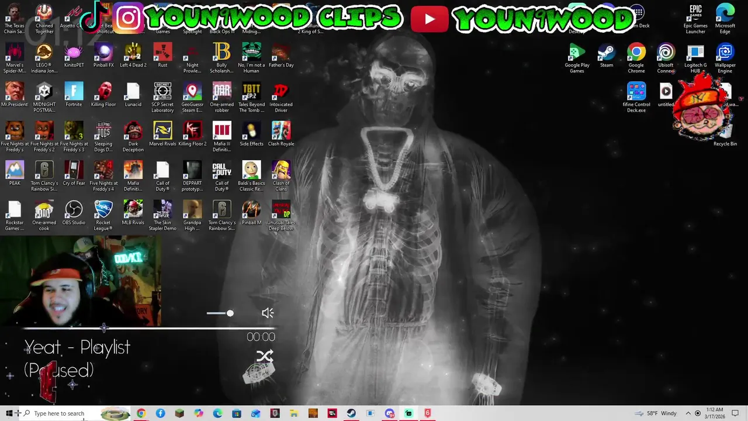Select the Cry of Fear desktop icon
Screen dimensions: 748x421
[74, 172]
